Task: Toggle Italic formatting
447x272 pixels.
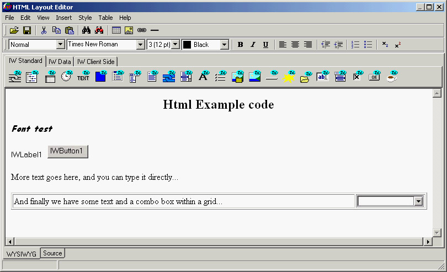Action: 253,45
